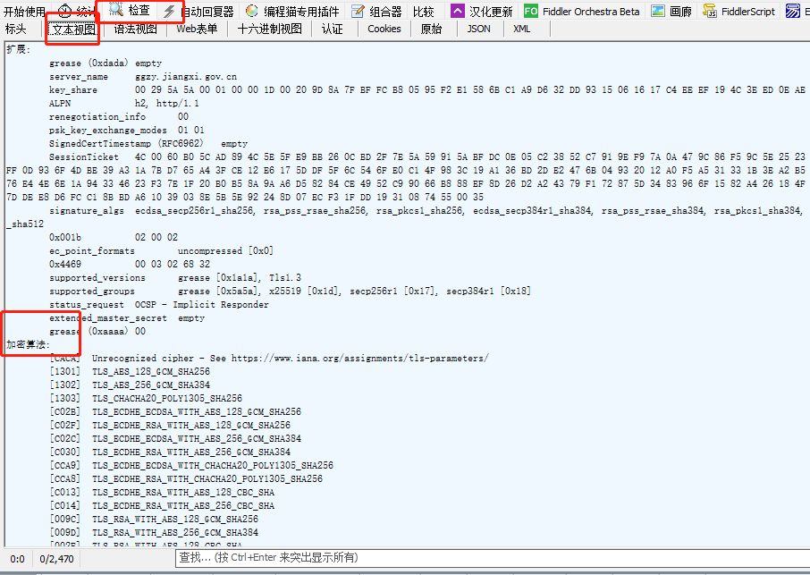Screen dimensions: 810x575
Task: Click the supported_groups line
Action: (290, 292)
